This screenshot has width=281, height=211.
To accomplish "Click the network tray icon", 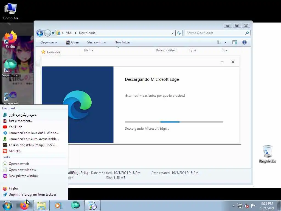I will click(x=240, y=206).
